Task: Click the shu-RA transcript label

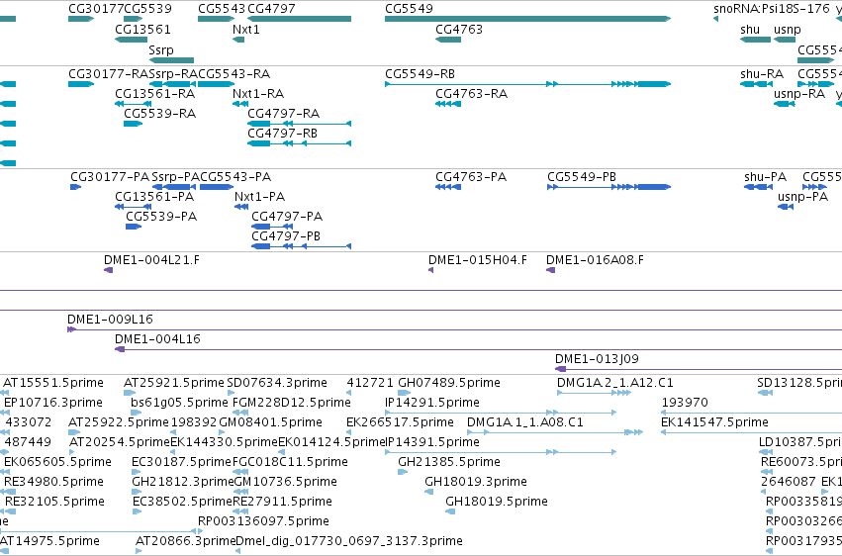Action: 762,74
